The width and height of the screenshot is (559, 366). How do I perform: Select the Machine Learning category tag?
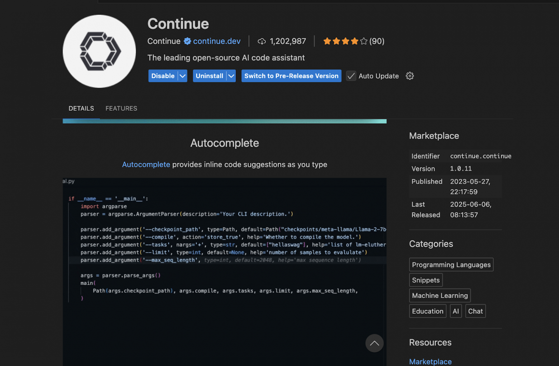coord(440,295)
